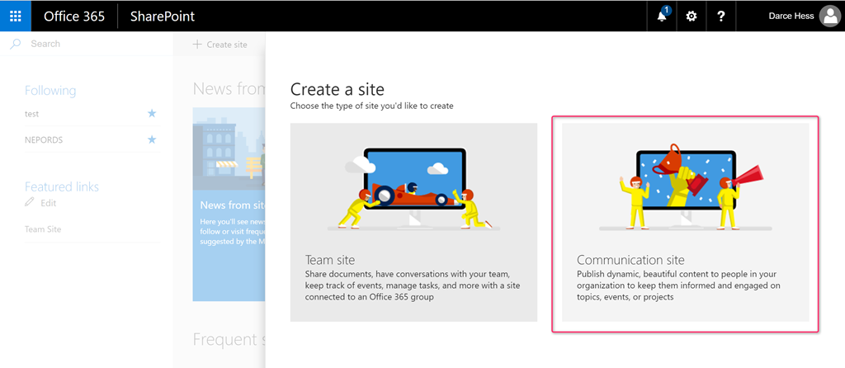Go to SharePoint home title
Screen dimensions: 845x368
[163, 17]
